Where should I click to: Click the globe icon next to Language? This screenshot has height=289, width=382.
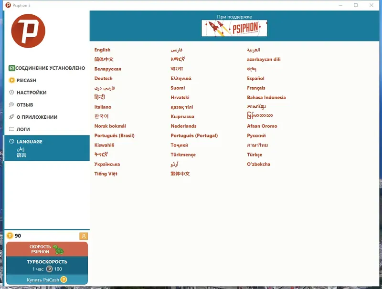tap(11, 141)
